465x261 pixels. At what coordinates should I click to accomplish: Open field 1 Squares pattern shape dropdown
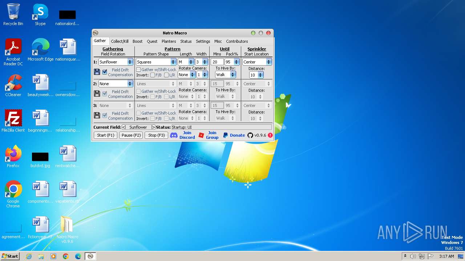point(156,62)
